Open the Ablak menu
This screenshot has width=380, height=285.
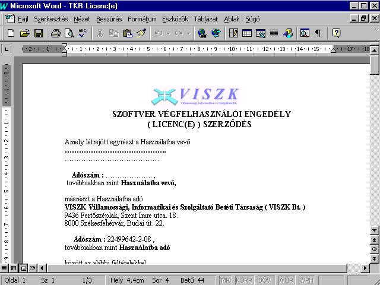(232, 19)
